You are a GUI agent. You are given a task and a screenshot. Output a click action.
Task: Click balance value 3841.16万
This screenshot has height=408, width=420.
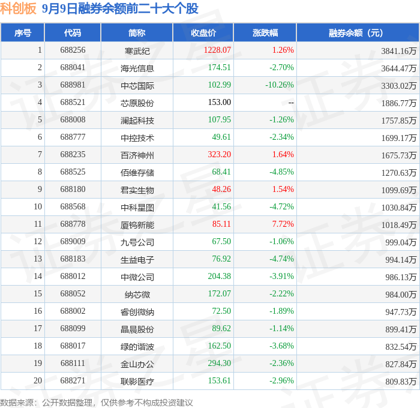tap(399, 51)
